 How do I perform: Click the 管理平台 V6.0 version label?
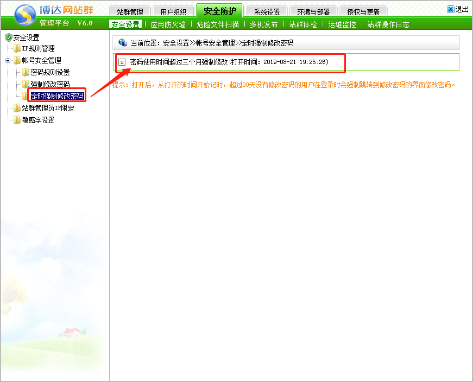pyautogui.click(x=66, y=23)
